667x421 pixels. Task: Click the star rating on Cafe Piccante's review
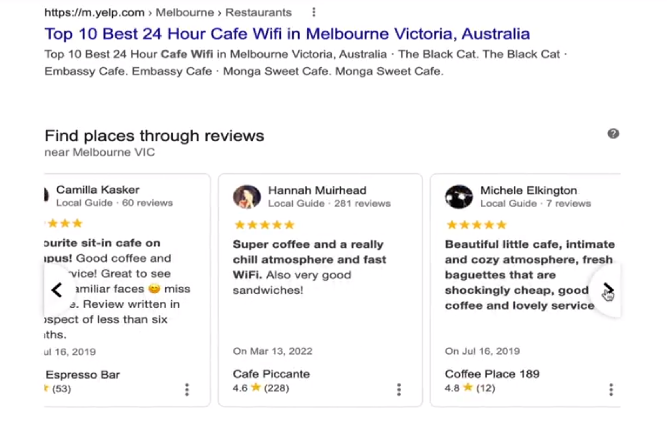265,224
